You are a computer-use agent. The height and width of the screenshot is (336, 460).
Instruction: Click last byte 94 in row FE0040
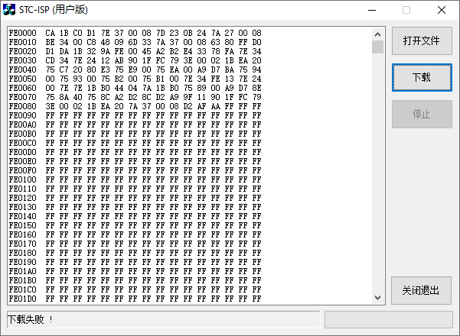[x=256, y=69]
